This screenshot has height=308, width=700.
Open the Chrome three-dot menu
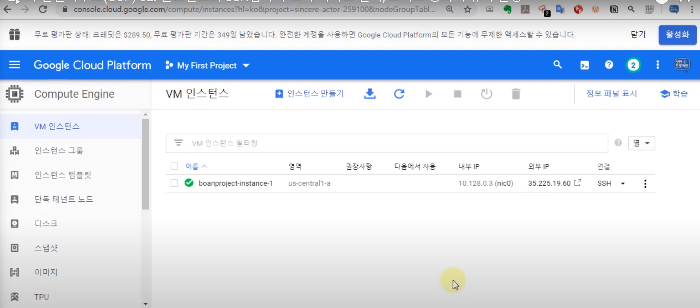tap(692, 9)
